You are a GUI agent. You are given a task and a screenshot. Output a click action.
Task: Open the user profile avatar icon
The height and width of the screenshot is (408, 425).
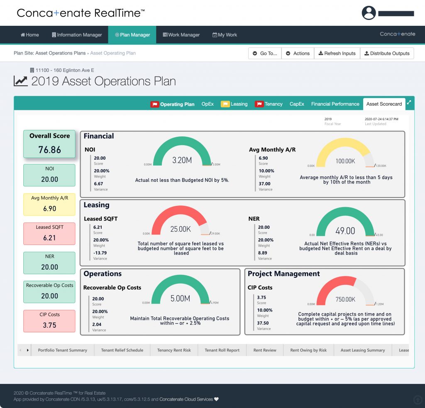pos(369,13)
